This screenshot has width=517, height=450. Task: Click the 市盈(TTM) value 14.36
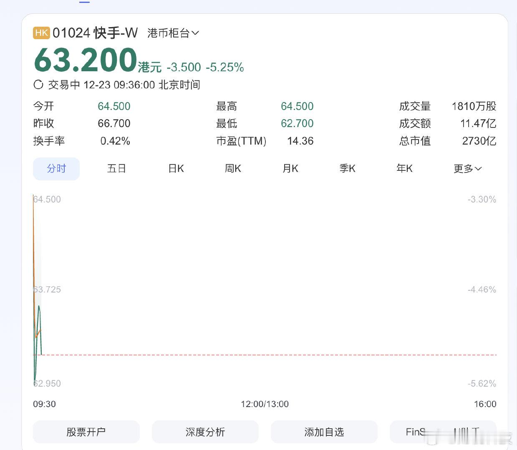[x=300, y=141]
